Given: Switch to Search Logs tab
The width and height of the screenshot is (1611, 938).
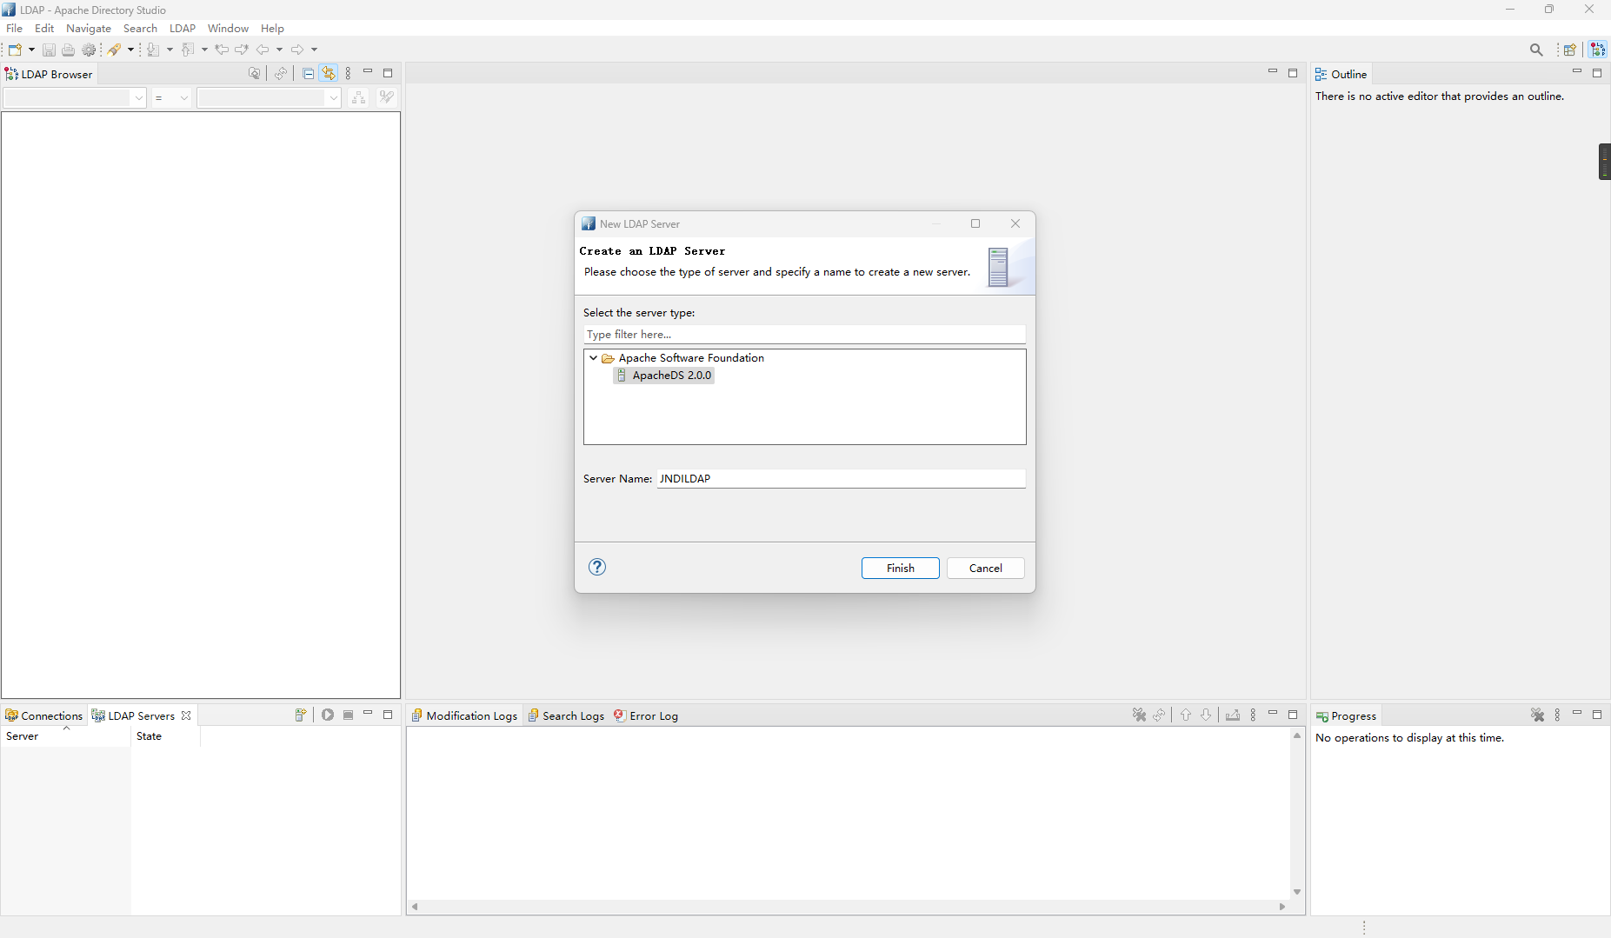Looking at the screenshot, I should [x=566, y=715].
